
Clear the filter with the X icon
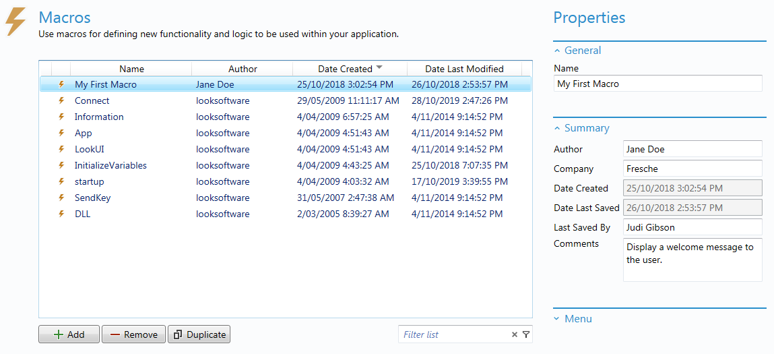pyautogui.click(x=515, y=334)
